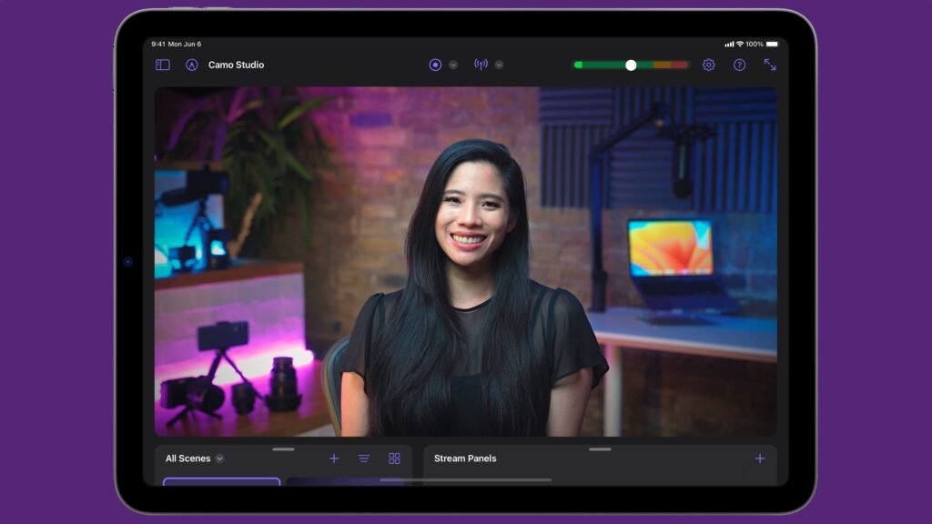Enter fullscreen with the expand arrows icon
The image size is (932, 524).
(x=770, y=65)
